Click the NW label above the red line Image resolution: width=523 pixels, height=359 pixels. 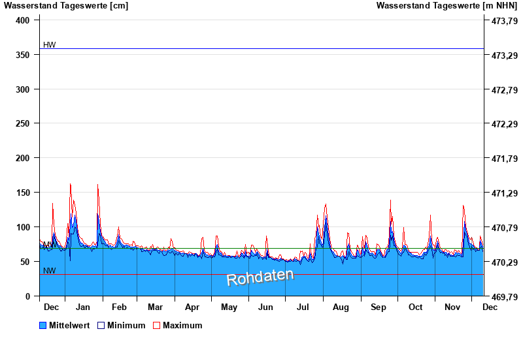[49, 270]
